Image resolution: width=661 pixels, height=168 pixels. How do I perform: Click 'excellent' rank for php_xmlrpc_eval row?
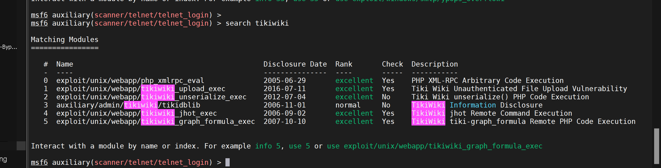click(x=354, y=81)
